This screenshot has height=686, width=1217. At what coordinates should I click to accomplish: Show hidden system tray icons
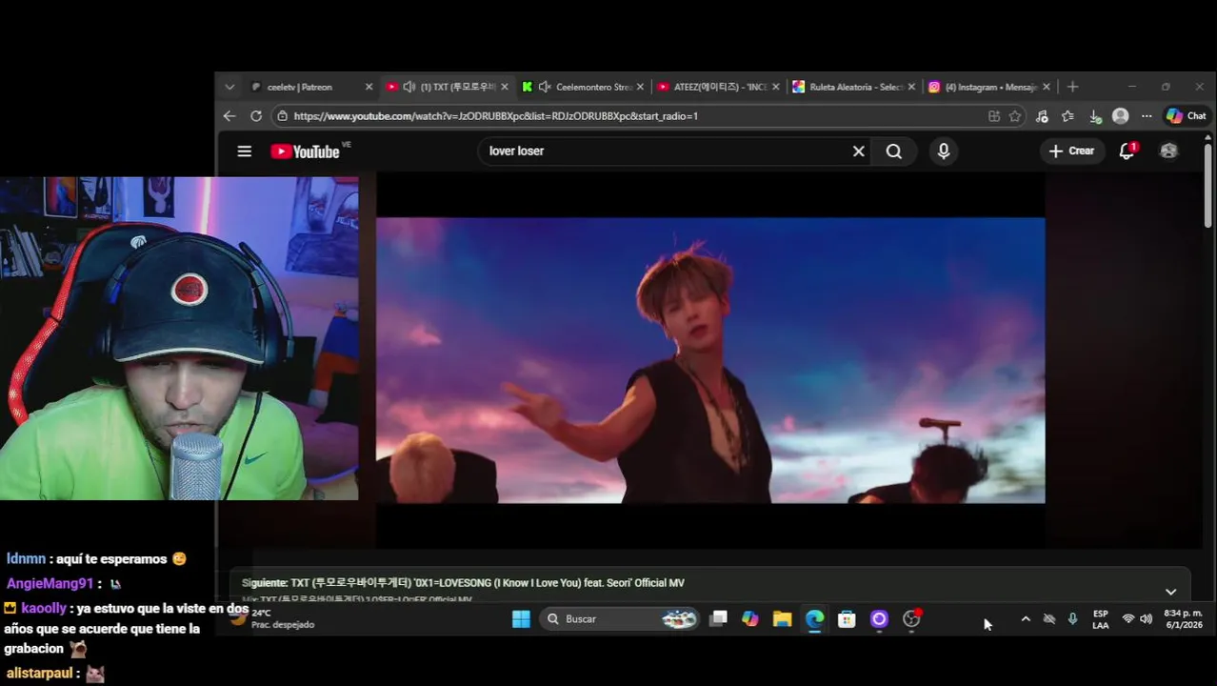(1026, 619)
